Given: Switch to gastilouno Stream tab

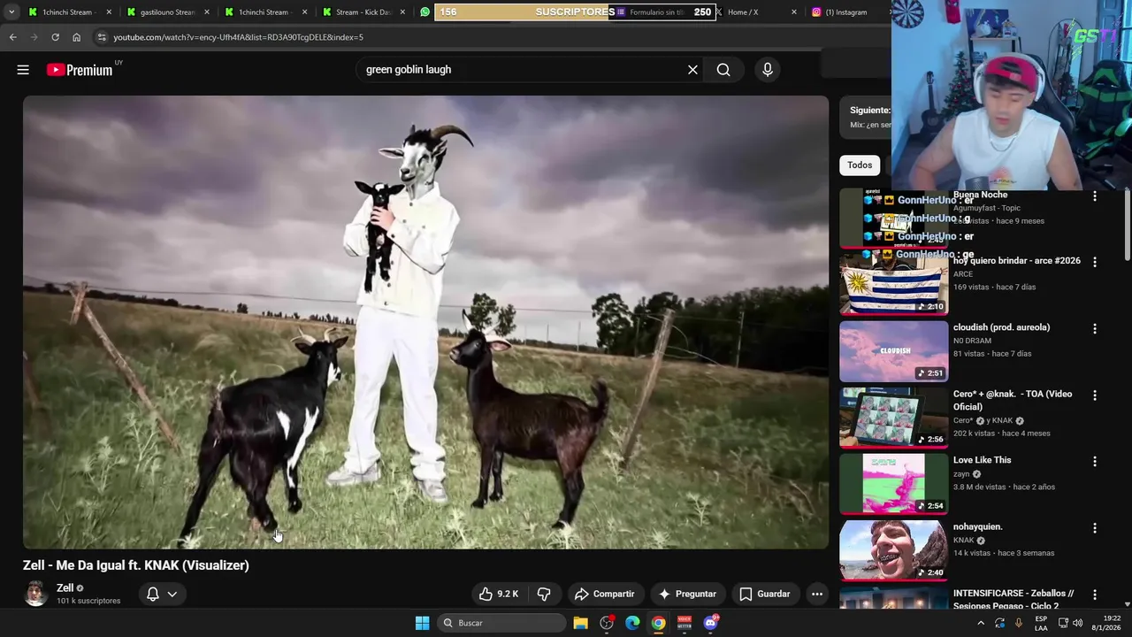Looking at the screenshot, I should click(168, 12).
